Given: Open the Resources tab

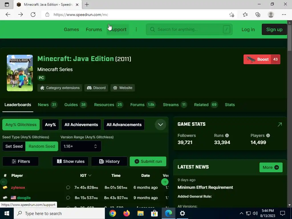Looking at the screenshot, I should coord(109,105).
